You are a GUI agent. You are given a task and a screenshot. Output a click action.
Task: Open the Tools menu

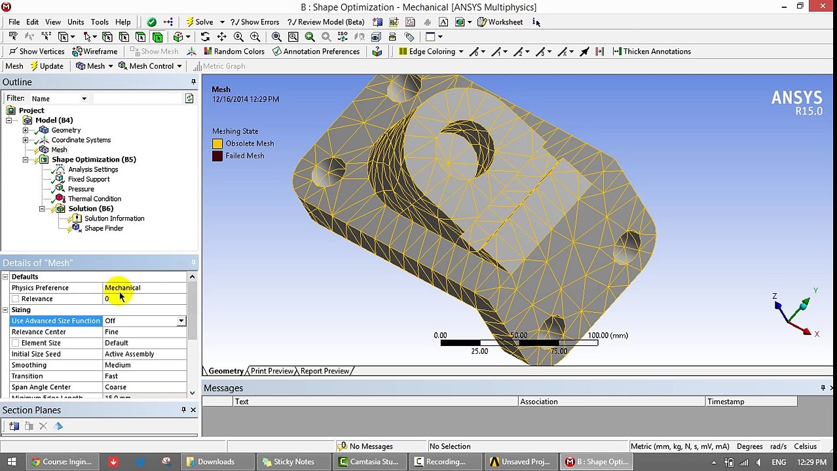100,22
